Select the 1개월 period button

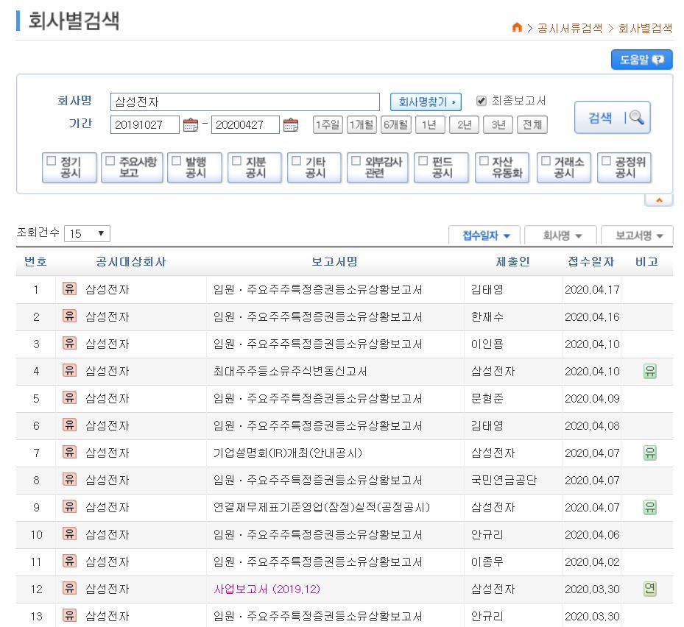click(362, 124)
